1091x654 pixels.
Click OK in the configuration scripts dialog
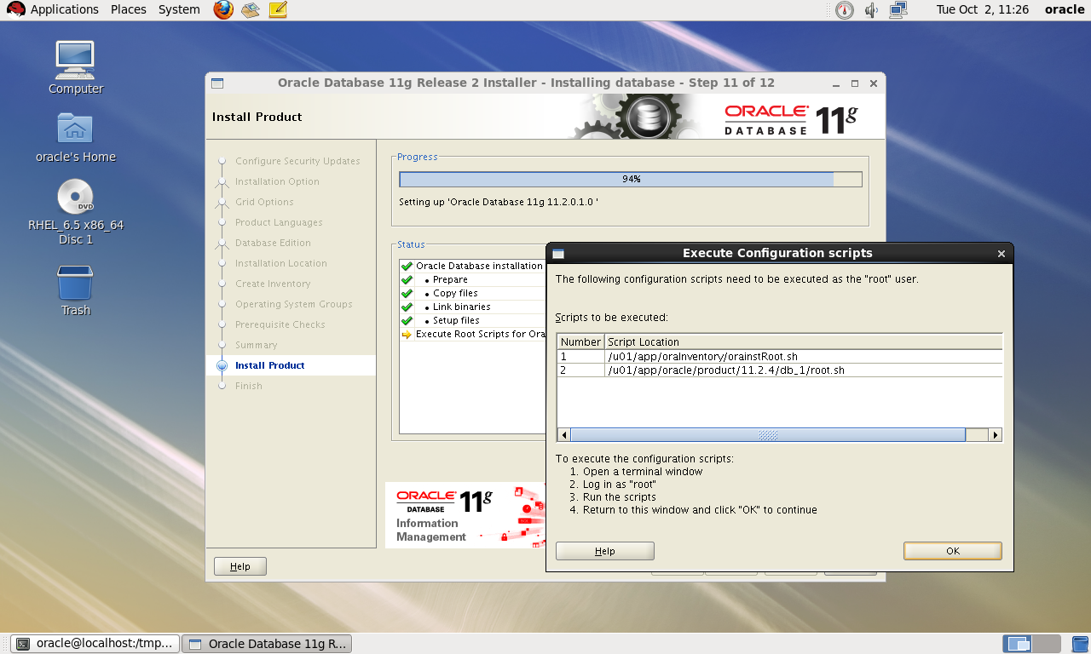coord(953,551)
